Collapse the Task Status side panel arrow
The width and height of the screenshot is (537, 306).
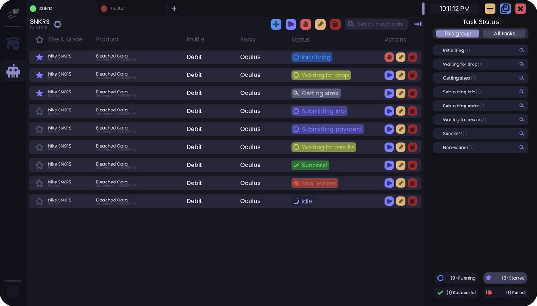418,24
